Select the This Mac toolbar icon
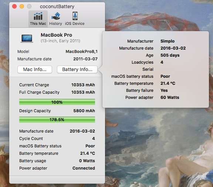 [x=38, y=19]
